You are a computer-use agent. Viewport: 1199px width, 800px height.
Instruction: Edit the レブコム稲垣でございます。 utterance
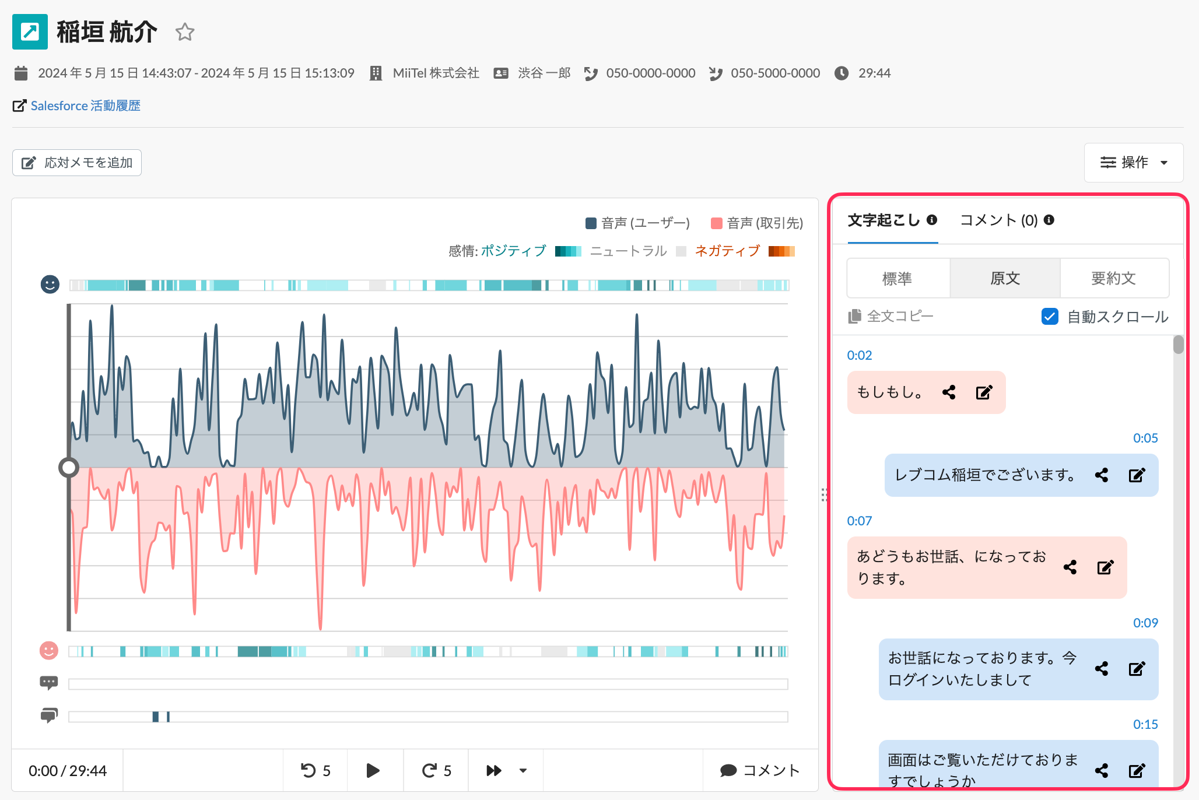pyautogui.click(x=1137, y=475)
